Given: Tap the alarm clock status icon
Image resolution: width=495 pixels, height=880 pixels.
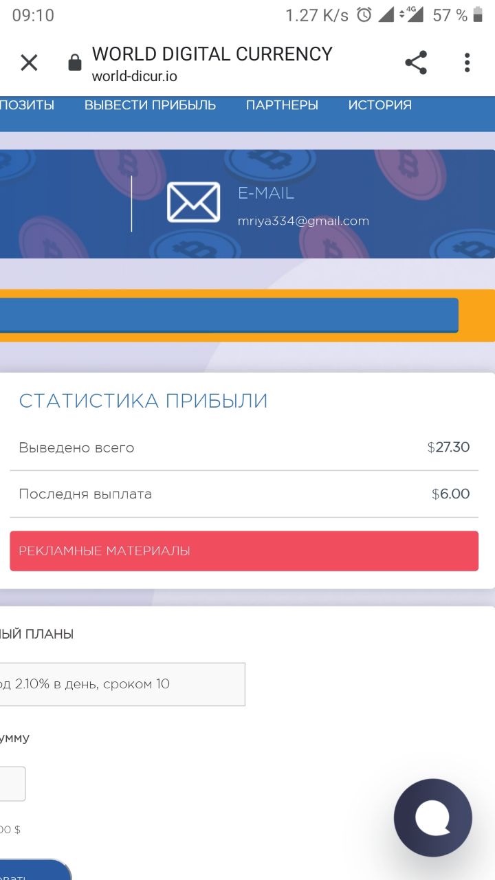Looking at the screenshot, I should tap(364, 14).
